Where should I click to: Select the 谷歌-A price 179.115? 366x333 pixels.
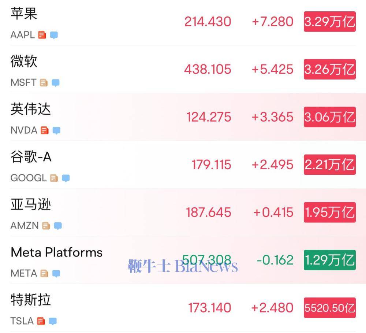212,164
